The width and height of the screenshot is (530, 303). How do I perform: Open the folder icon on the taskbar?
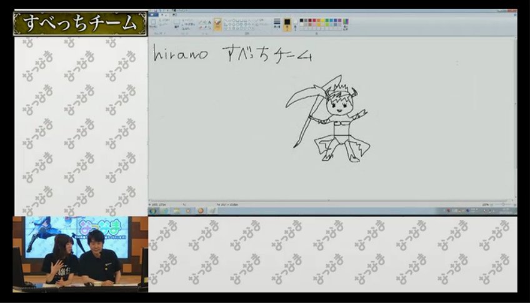tap(176, 211)
